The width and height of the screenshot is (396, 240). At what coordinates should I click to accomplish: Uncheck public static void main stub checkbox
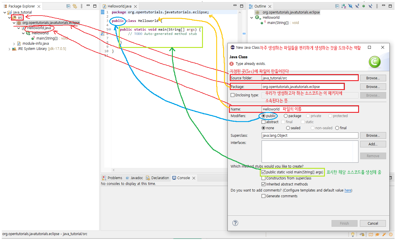tap(263, 172)
